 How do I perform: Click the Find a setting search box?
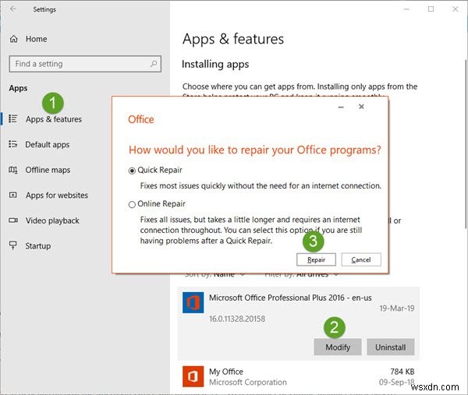(x=85, y=64)
